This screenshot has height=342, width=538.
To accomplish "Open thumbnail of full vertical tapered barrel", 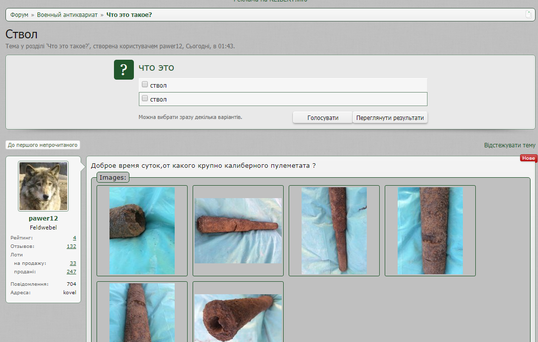I will tap(334, 230).
